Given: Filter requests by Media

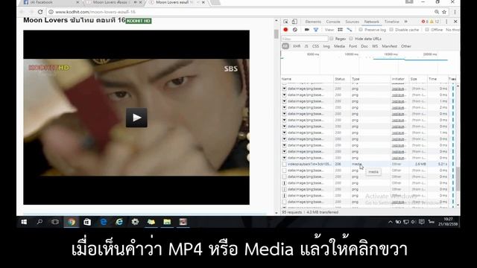Looking at the screenshot, I should click(x=340, y=46).
